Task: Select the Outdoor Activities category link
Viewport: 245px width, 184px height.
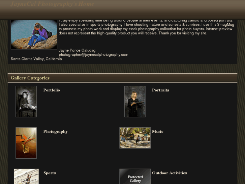Action: pos(170,173)
